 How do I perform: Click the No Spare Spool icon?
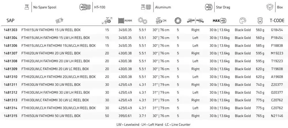tap(27, 7)
